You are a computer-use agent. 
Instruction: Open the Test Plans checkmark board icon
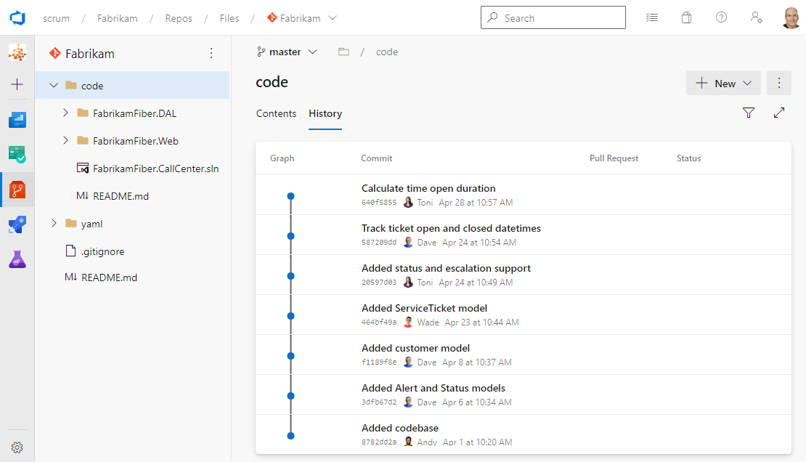click(17, 154)
